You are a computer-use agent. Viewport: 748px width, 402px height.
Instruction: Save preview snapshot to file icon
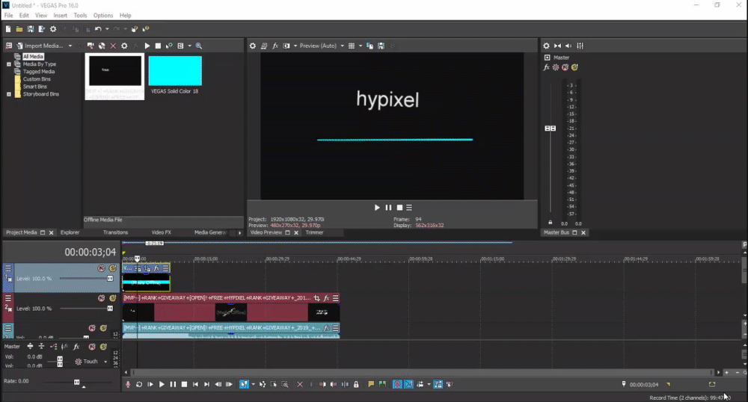coord(381,46)
